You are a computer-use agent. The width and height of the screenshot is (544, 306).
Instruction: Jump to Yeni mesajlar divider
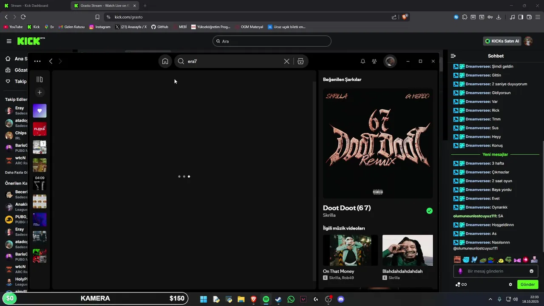[x=495, y=155]
